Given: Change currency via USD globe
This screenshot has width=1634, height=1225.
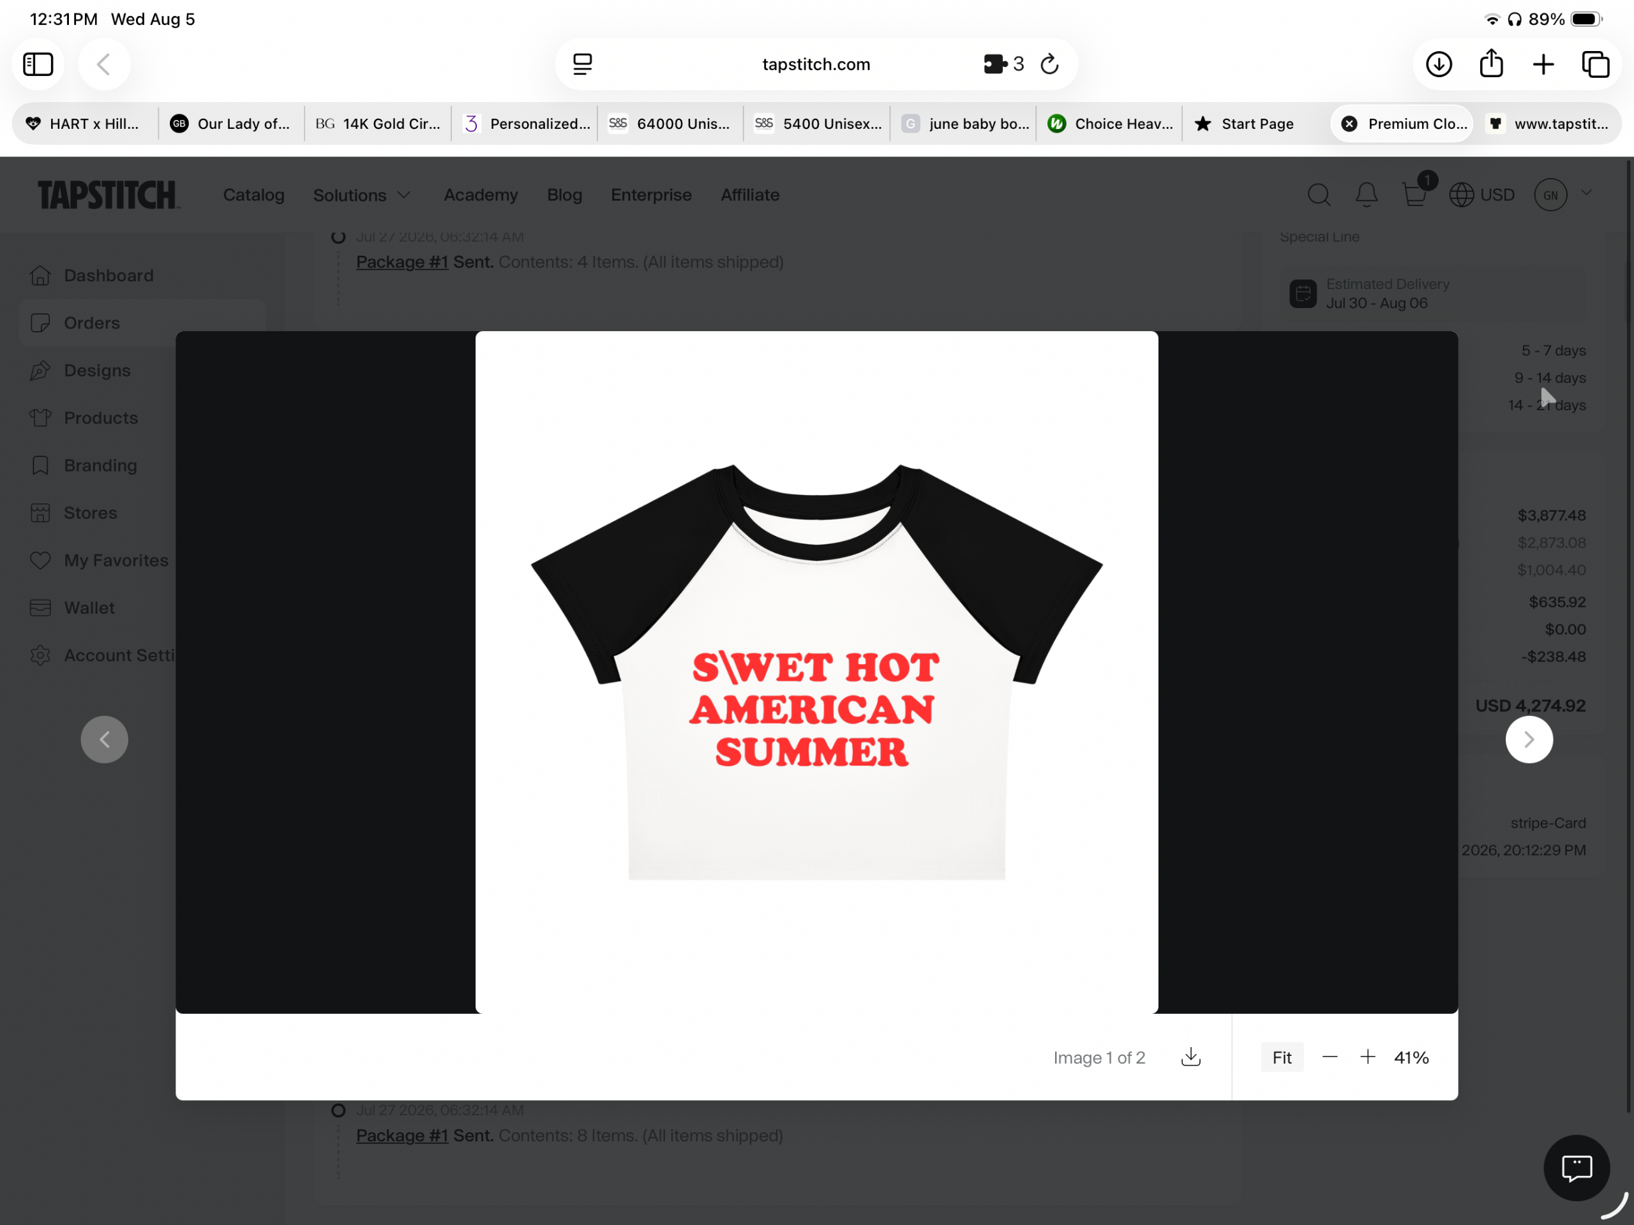Looking at the screenshot, I should (1481, 195).
